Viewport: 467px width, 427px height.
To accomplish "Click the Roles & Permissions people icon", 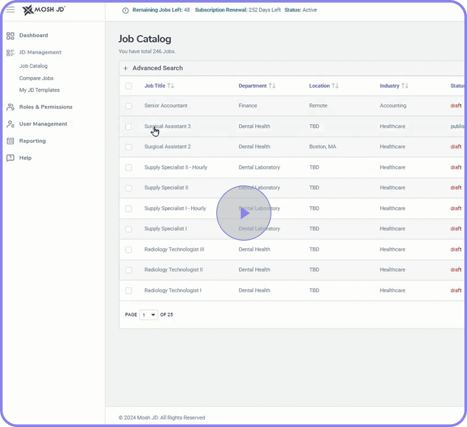I will click(x=10, y=107).
